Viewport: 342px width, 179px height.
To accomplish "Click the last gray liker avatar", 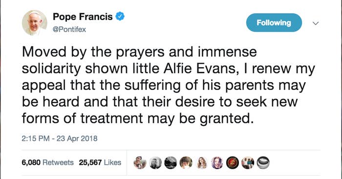I will 263,163.
